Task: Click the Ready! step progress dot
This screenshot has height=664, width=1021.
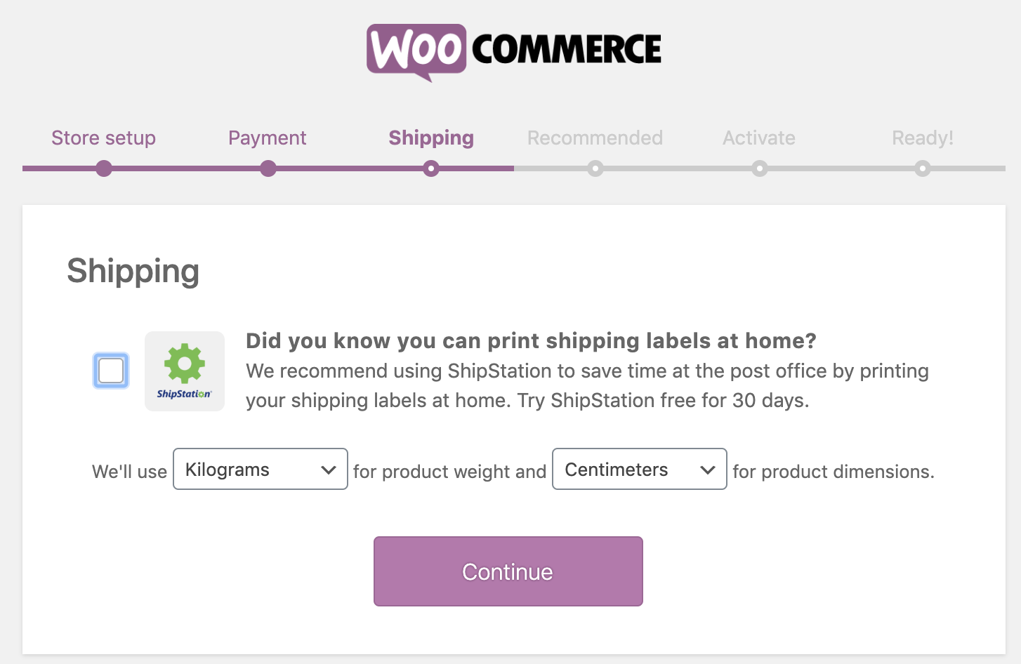Action: coord(923,168)
